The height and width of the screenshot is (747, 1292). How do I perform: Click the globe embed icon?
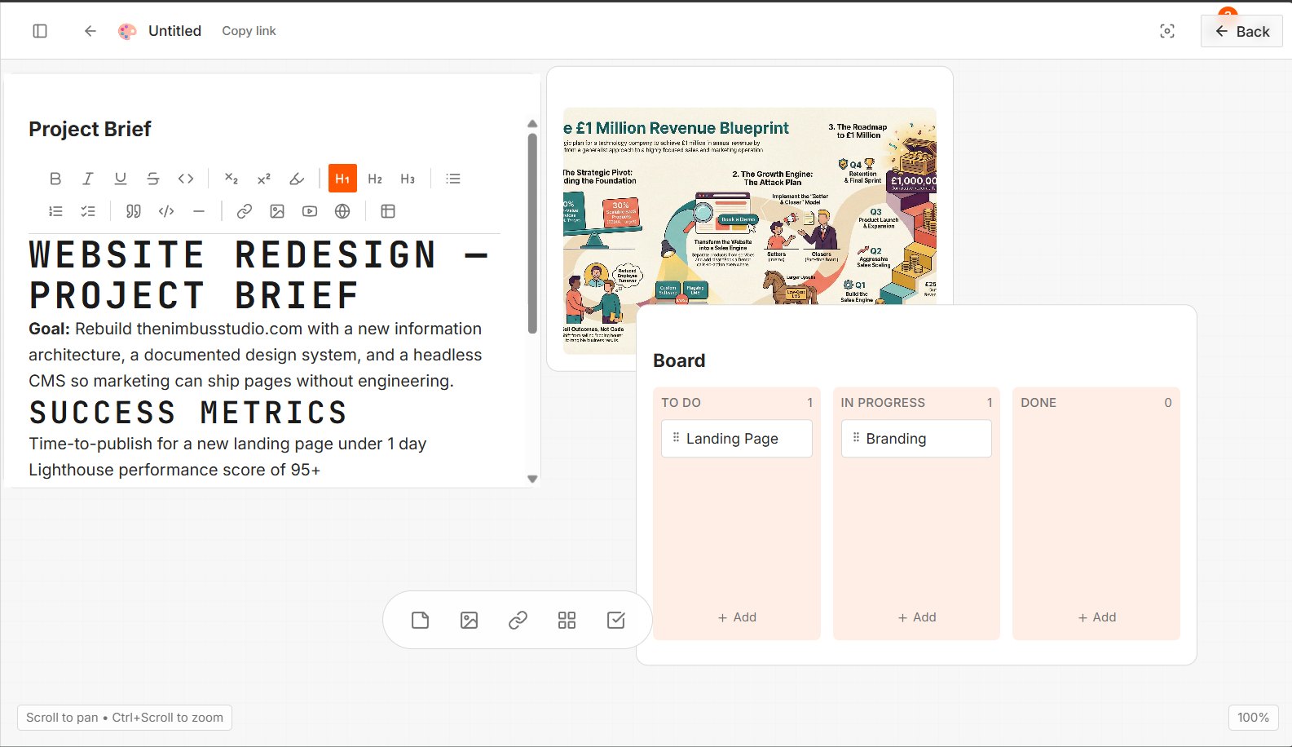(342, 211)
